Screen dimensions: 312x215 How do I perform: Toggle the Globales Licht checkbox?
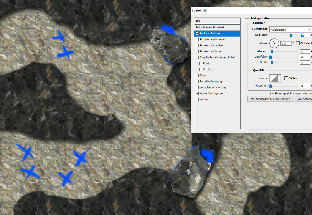[x=298, y=43]
